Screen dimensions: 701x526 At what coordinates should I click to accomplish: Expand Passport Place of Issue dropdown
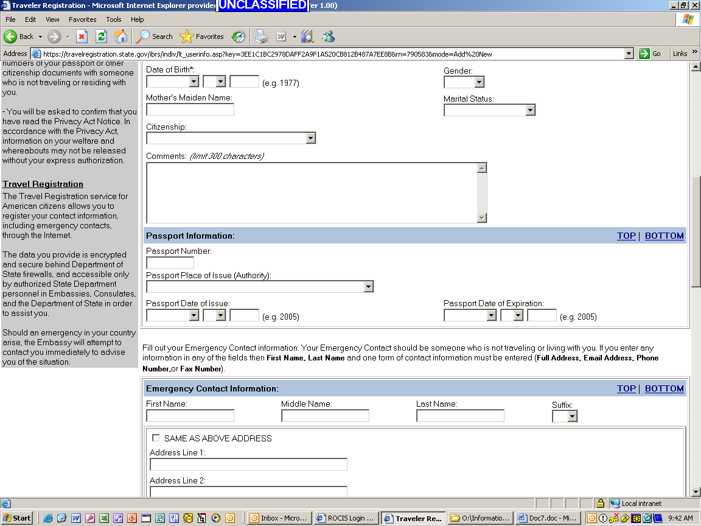[x=368, y=287]
